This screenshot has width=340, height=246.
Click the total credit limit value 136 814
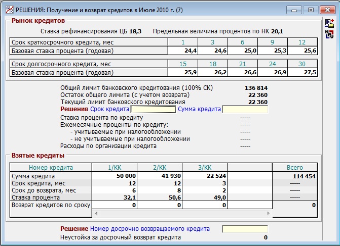pos(256,88)
